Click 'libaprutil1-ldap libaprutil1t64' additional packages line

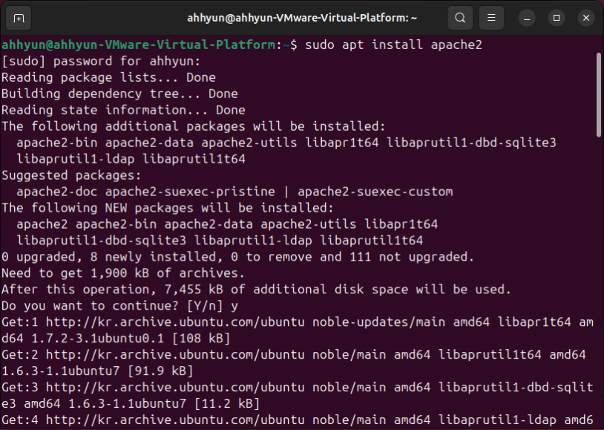[131, 159]
